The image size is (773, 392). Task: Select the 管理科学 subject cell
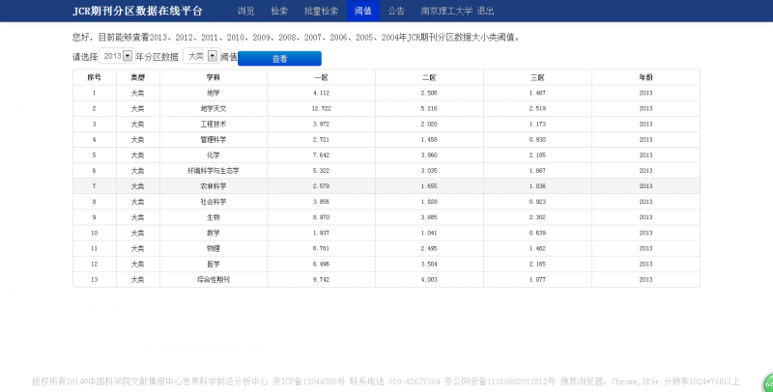tap(213, 139)
